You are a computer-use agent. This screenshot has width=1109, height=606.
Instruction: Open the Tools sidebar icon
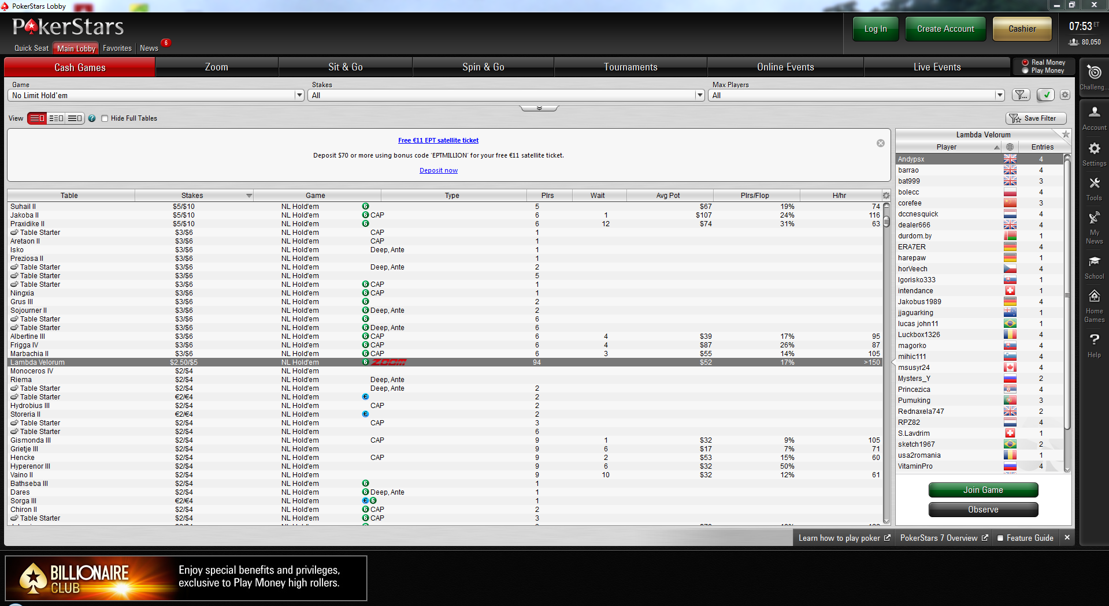click(x=1094, y=189)
